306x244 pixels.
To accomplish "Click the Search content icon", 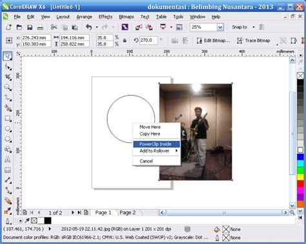I will (125, 27).
